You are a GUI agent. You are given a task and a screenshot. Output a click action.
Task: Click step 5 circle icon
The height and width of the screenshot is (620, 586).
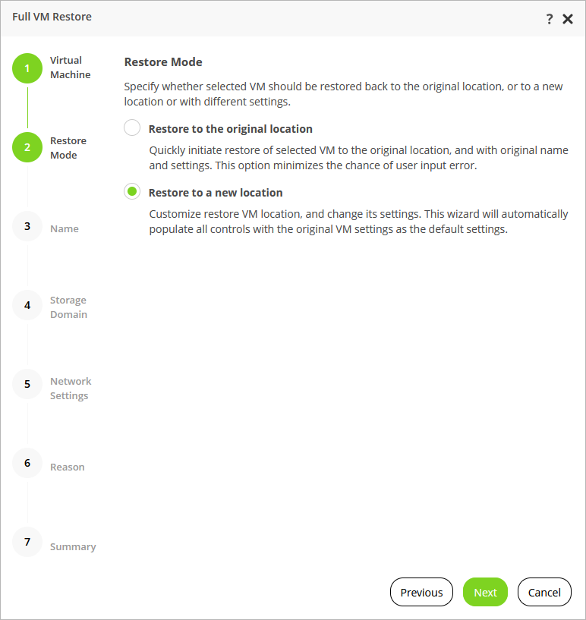27,384
